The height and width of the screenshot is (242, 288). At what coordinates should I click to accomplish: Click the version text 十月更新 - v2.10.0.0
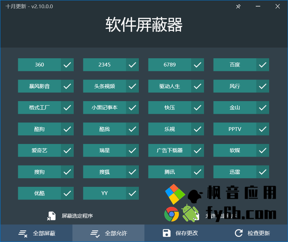[29, 7]
